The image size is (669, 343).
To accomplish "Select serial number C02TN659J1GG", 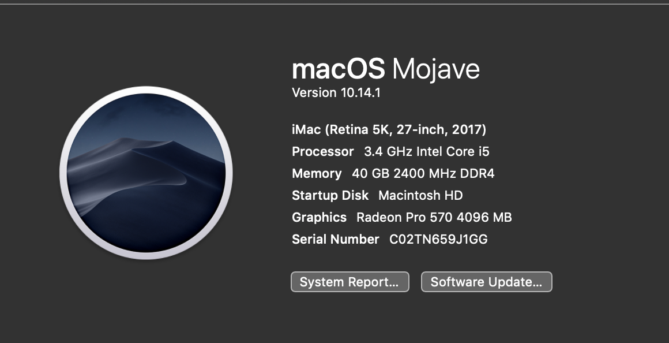I will tap(438, 239).
